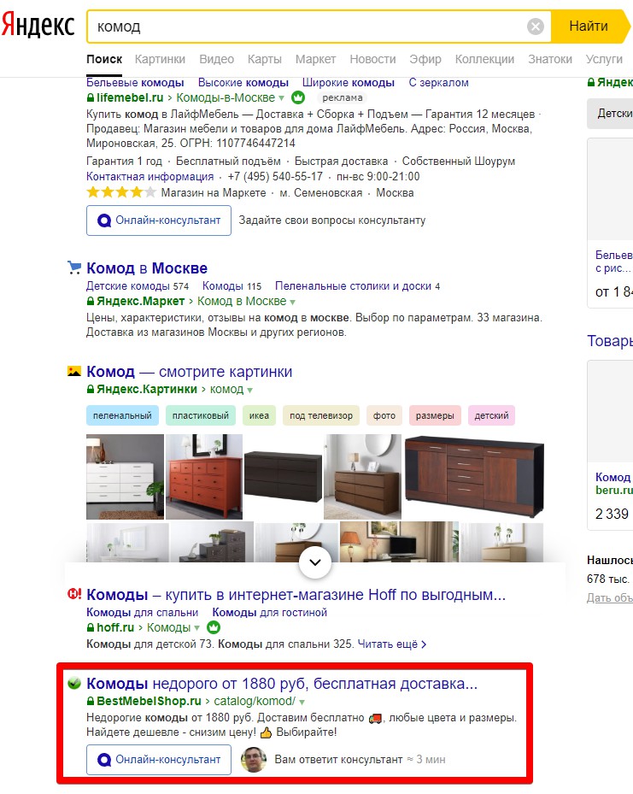
Task: Click the consultant avatar photo
Action: click(254, 759)
